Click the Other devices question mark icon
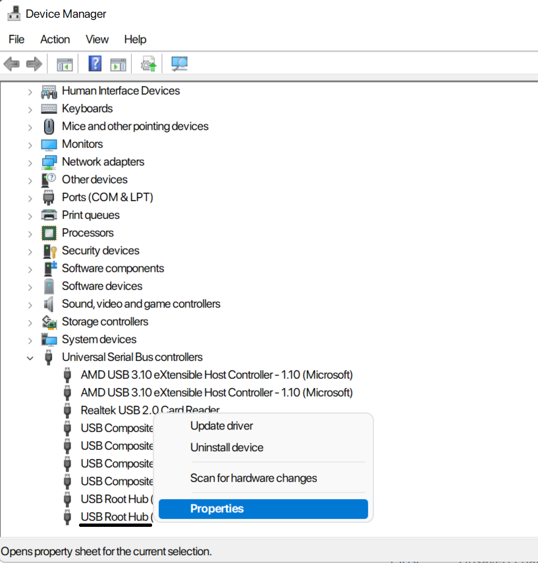 [x=49, y=180]
